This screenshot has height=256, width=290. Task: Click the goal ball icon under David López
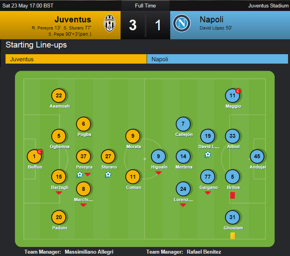tap(208, 154)
